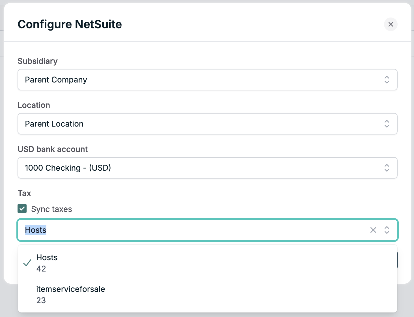Click the Location field label
The height and width of the screenshot is (317, 414).
(x=34, y=105)
